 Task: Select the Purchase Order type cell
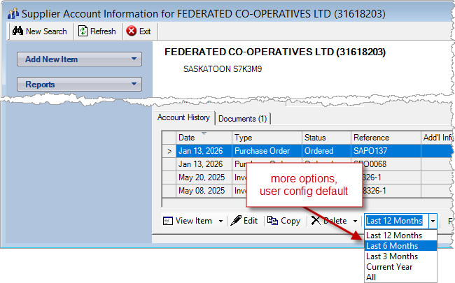[267, 151]
